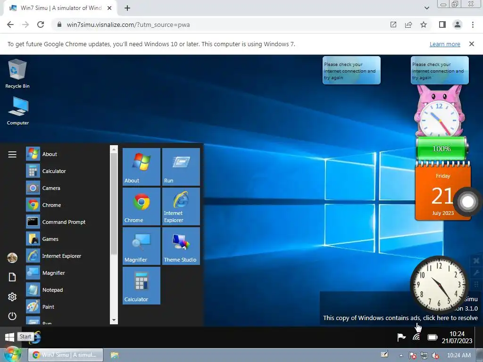Click the Windows 7 Start orb
Image resolution: width=483 pixels, height=362 pixels.
(12, 354)
